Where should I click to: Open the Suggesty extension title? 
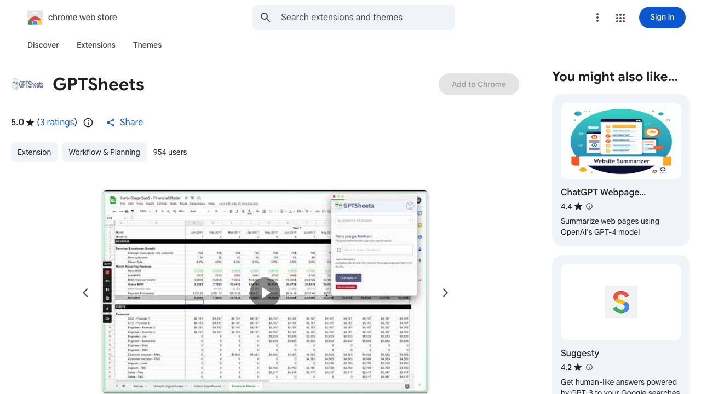(x=580, y=353)
